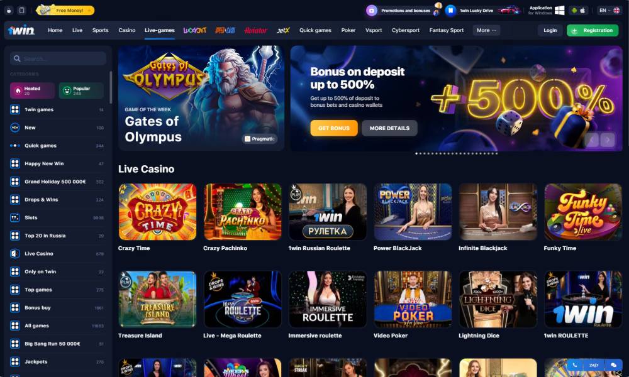The width and height of the screenshot is (629, 377).
Task: Open the Aviator game logo
Action: pyautogui.click(x=255, y=30)
